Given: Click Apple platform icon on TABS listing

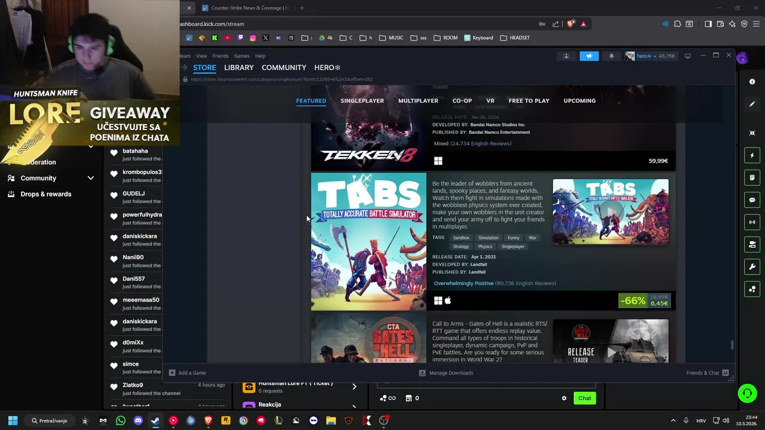Looking at the screenshot, I should tap(448, 300).
